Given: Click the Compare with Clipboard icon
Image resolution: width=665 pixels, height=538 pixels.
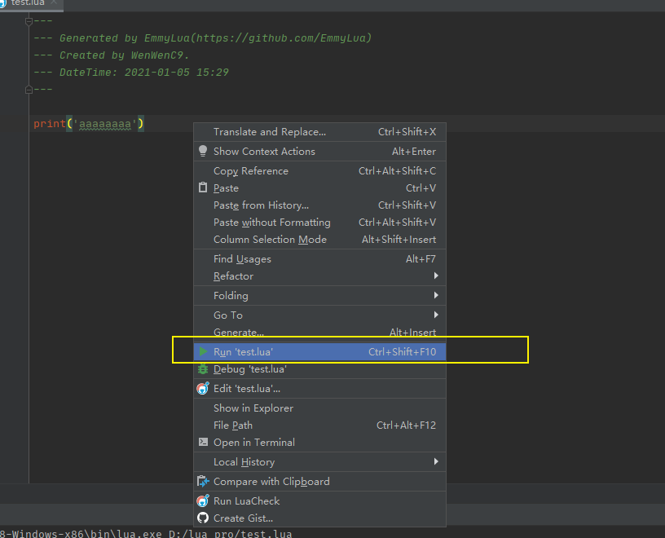Looking at the screenshot, I should tap(205, 481).
